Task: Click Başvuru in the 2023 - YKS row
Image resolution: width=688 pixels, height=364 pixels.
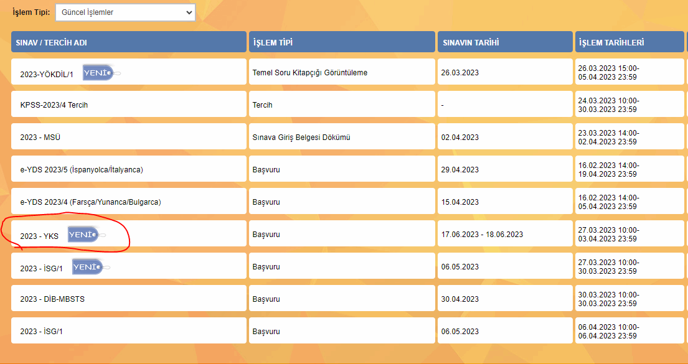Action: click(266, 235)
